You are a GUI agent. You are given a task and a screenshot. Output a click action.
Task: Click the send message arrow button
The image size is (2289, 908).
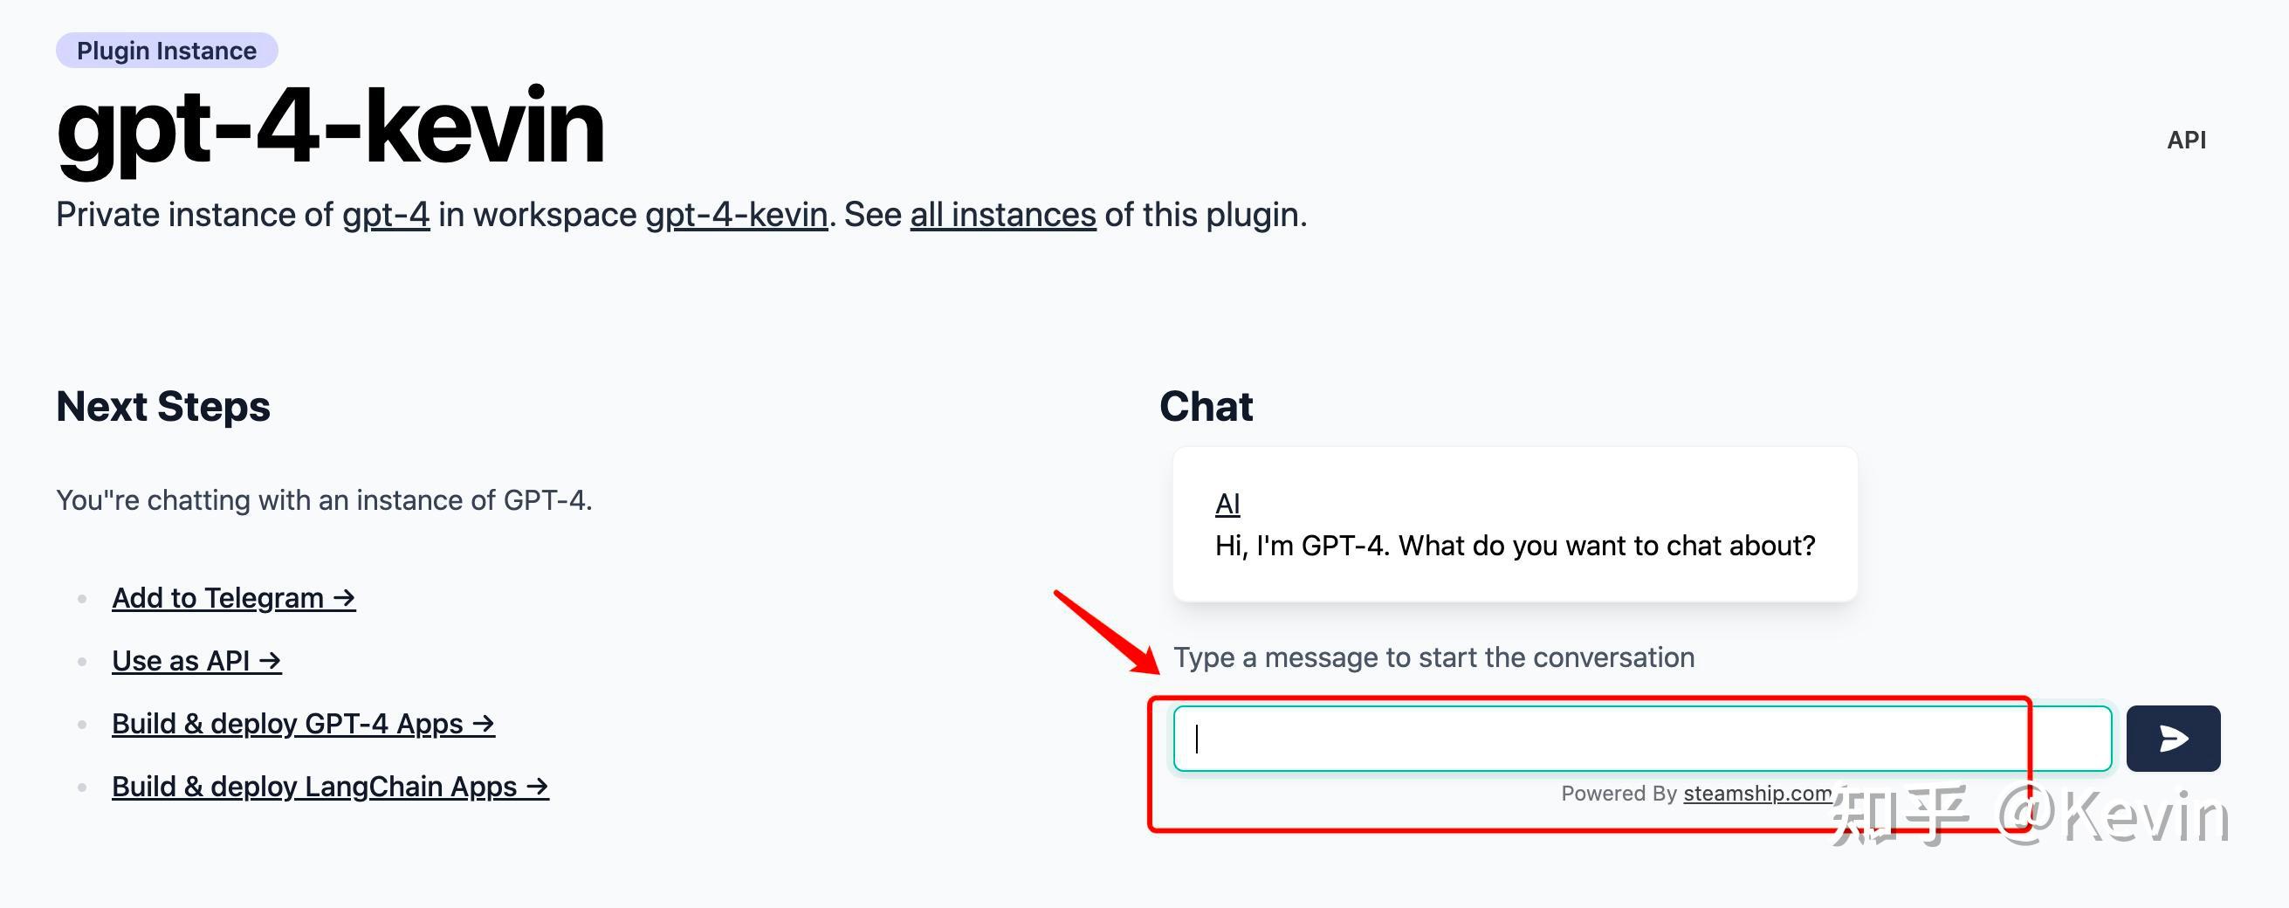pyautogui.click(x=2173, y=739)
